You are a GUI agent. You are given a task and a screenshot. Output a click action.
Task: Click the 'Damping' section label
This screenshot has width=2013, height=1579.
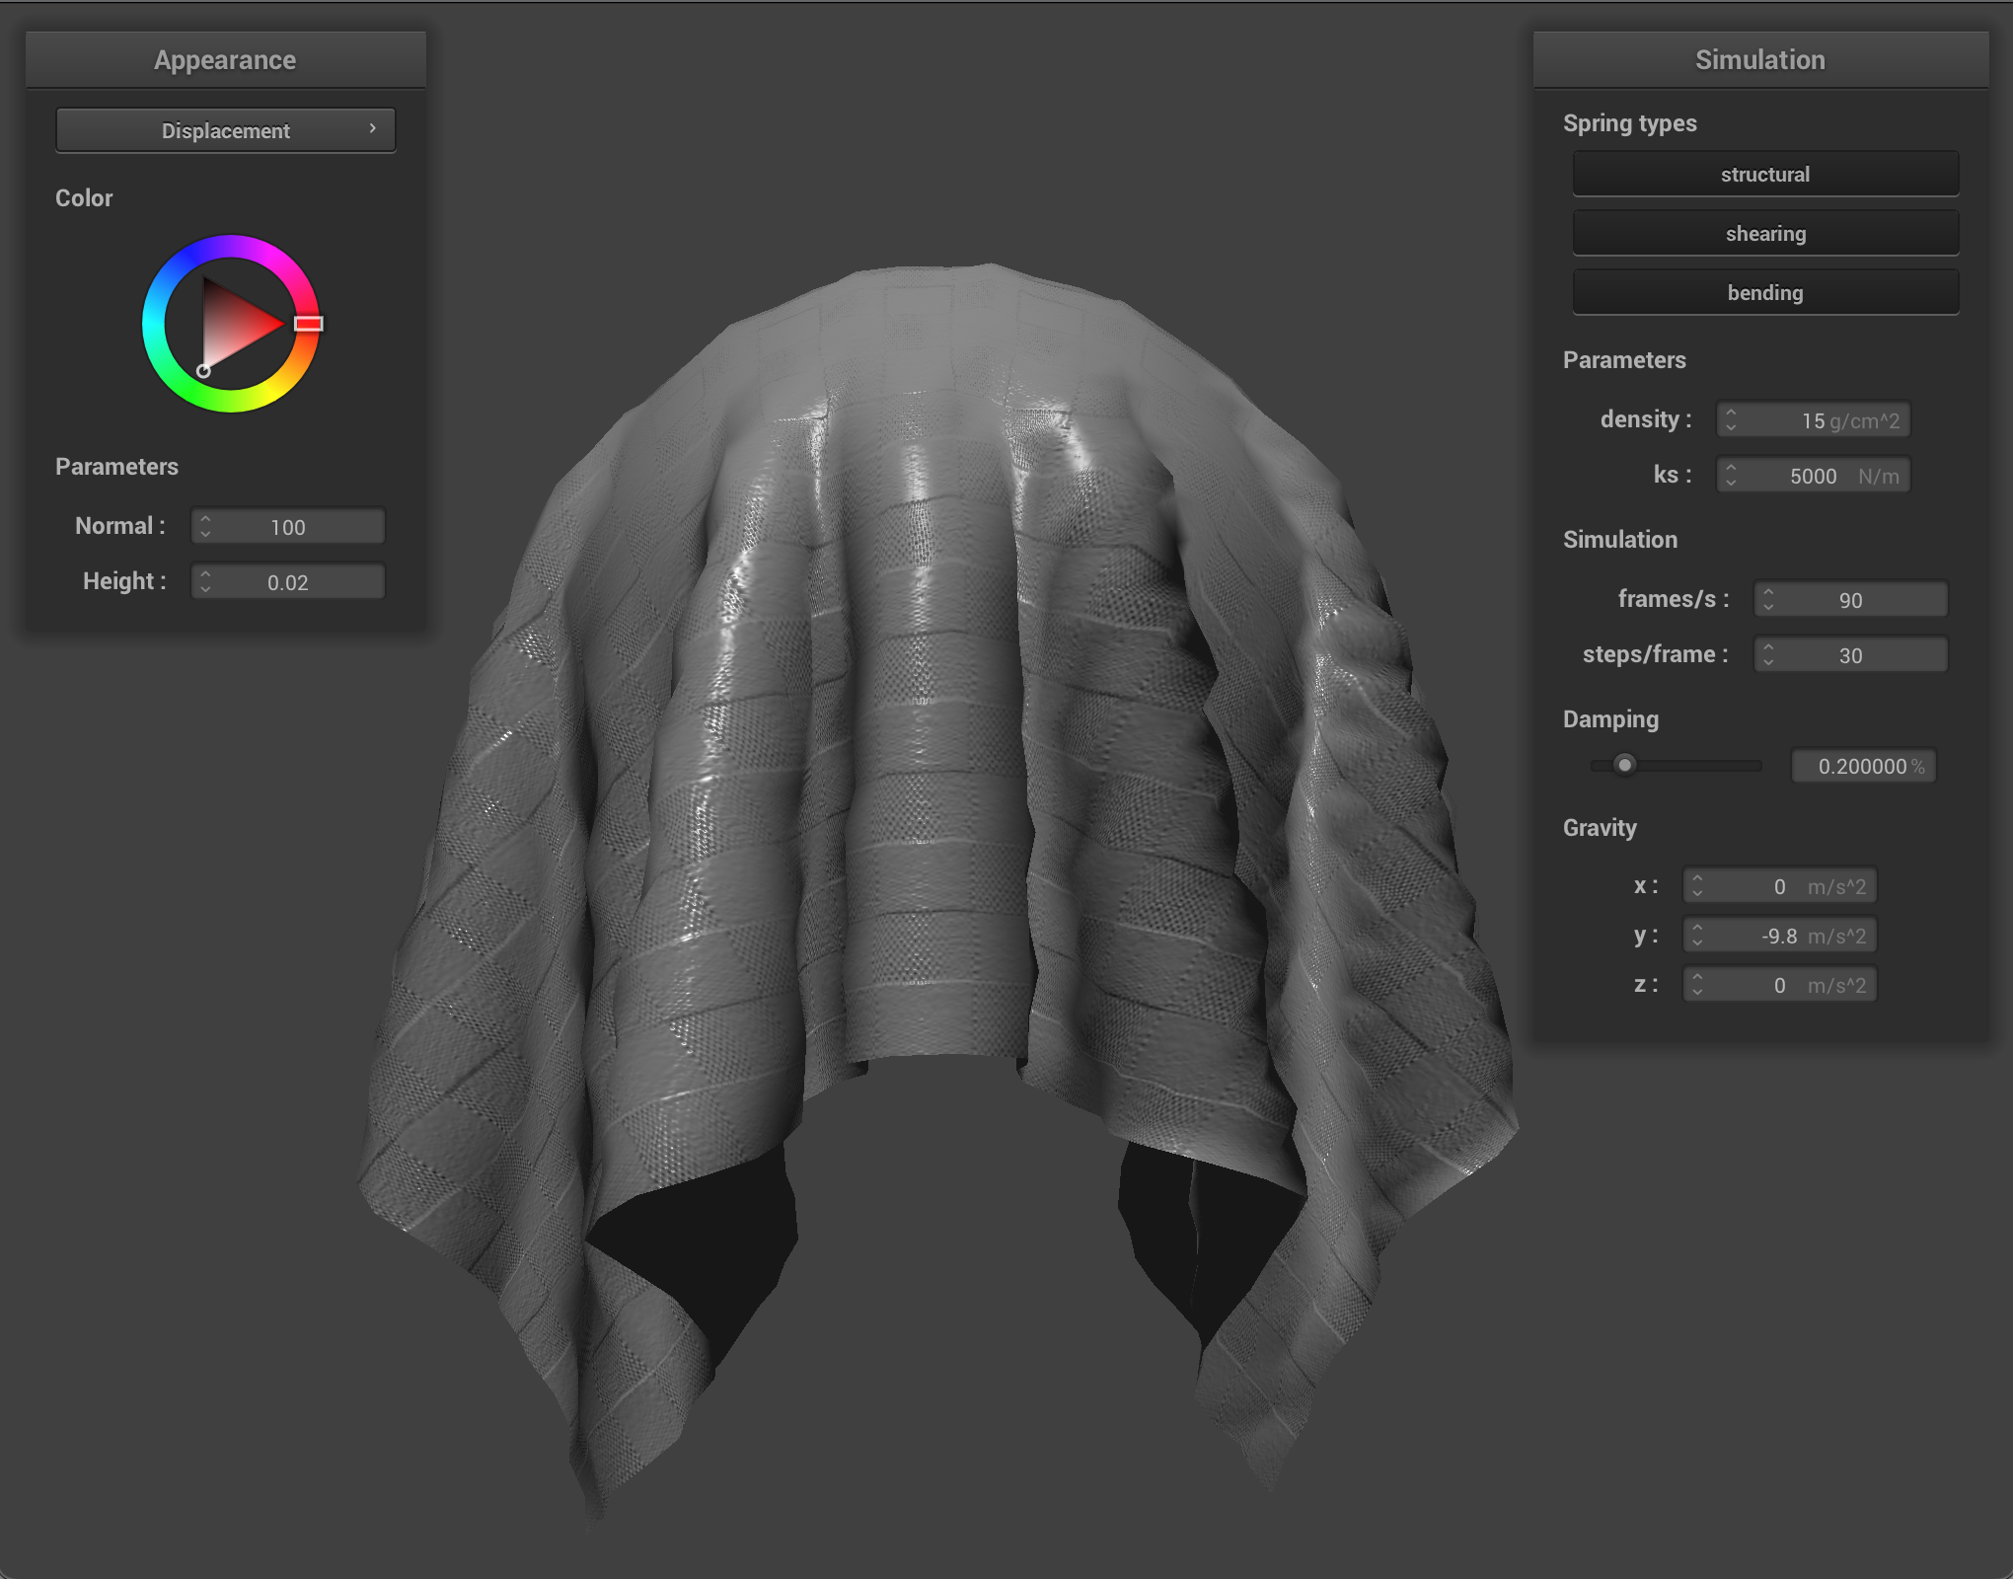click(1610, 719)
